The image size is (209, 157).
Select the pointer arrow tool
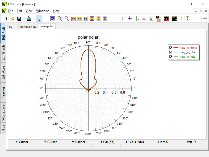tap(39, 19)
